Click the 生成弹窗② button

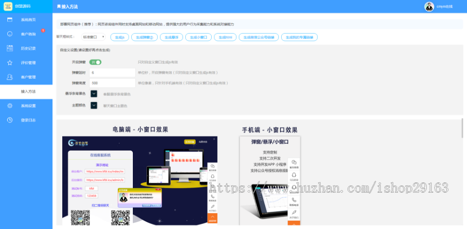coord(144,37)
